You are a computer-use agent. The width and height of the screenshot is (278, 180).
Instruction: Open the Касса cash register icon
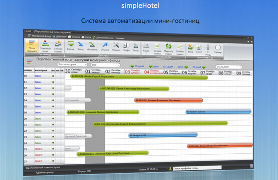click(146, 48)
